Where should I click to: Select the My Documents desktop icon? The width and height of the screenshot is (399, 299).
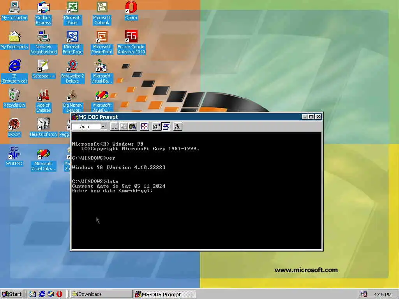[14, 40]
